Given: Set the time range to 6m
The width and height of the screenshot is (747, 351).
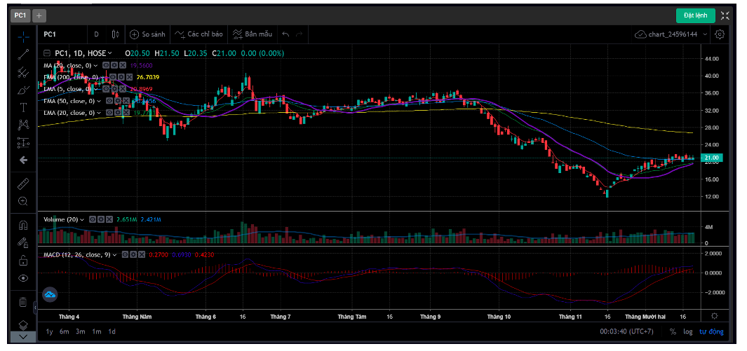Looking at the screenshot, I should pyautogui.click(x=65, y=331).
